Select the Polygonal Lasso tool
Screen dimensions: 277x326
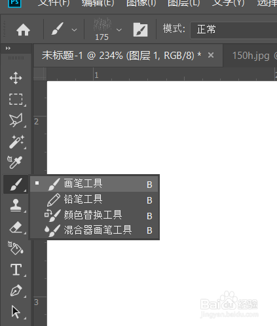[x=16, y=120]
